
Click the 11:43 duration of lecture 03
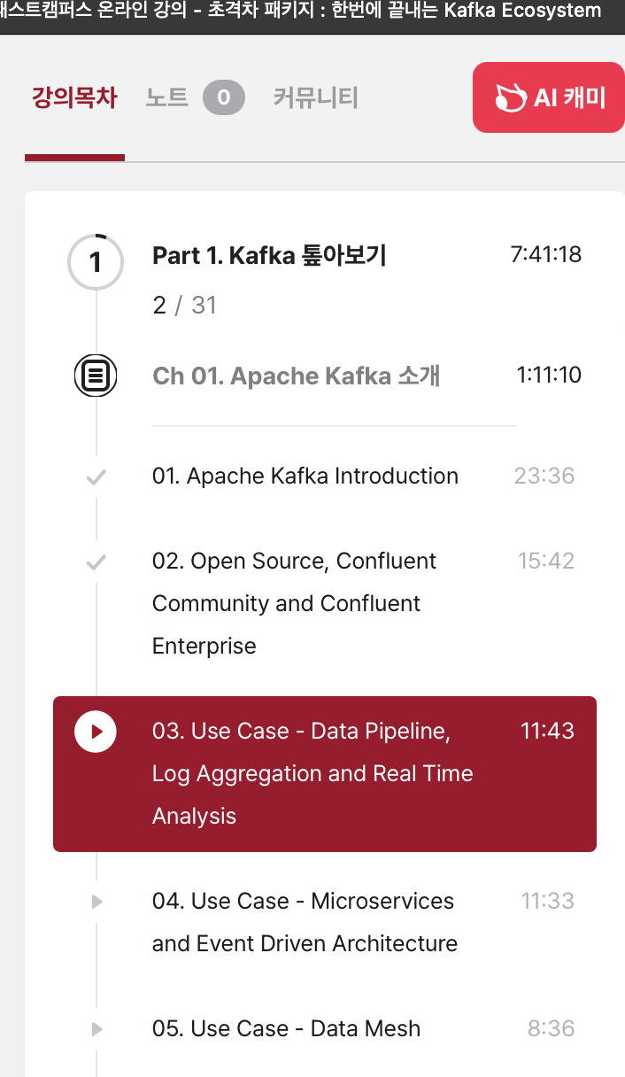click(547, 731)
